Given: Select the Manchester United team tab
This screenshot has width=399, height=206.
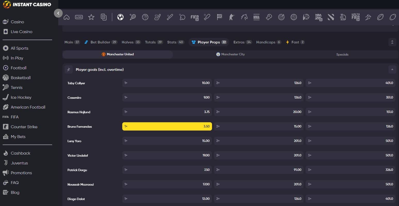Looking at the screenshot, I should point(118,54).
